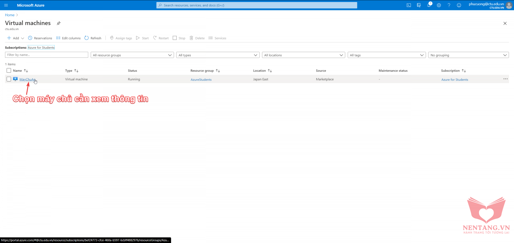
Task: Go to Home breadcrumb link
Action: point(10,15)
